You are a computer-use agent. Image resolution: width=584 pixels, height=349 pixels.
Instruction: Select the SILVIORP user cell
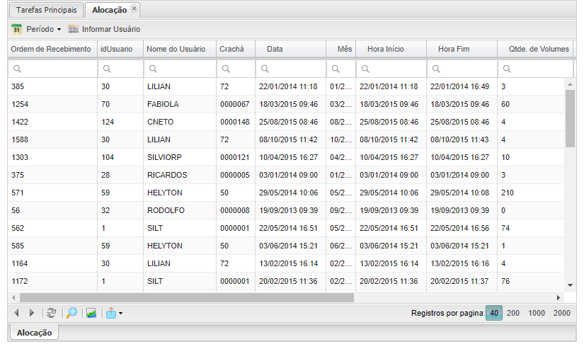point(180,157)
